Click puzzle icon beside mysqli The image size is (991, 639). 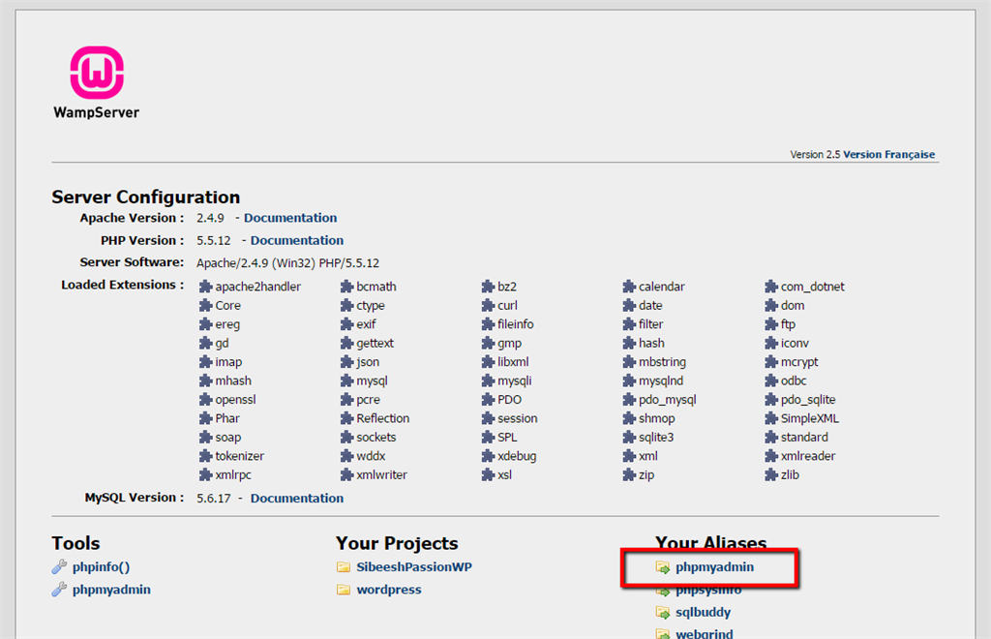coord(488,381)
